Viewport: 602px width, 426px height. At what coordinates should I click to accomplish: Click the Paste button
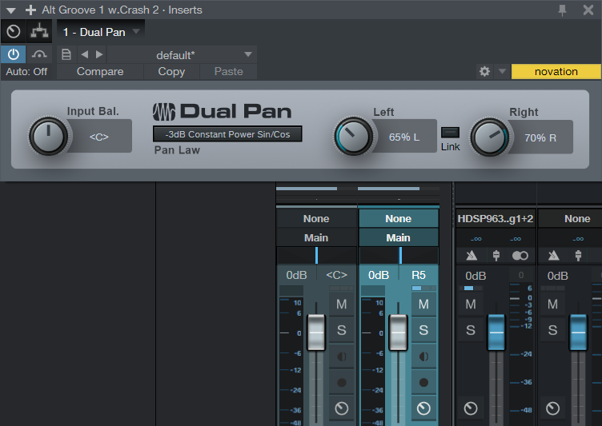228,72
